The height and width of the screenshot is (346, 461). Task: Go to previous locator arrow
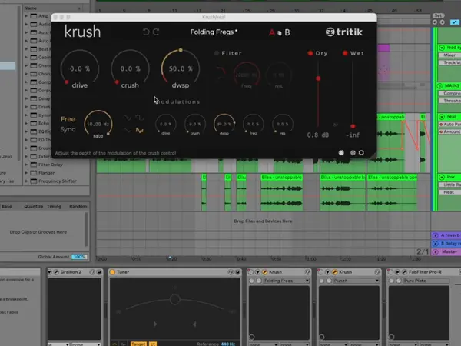pyautogui.click(x=435, y=22)
